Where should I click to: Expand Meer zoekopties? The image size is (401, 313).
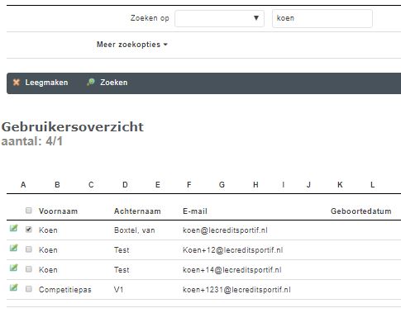132,45
